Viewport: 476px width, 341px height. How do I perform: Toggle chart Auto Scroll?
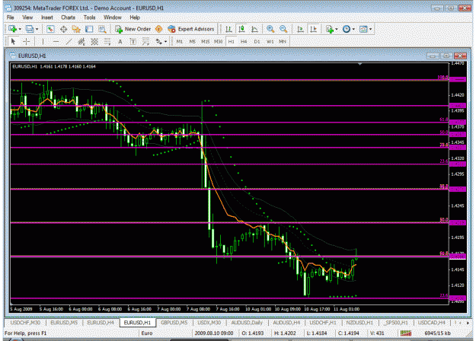click(300, 29)
